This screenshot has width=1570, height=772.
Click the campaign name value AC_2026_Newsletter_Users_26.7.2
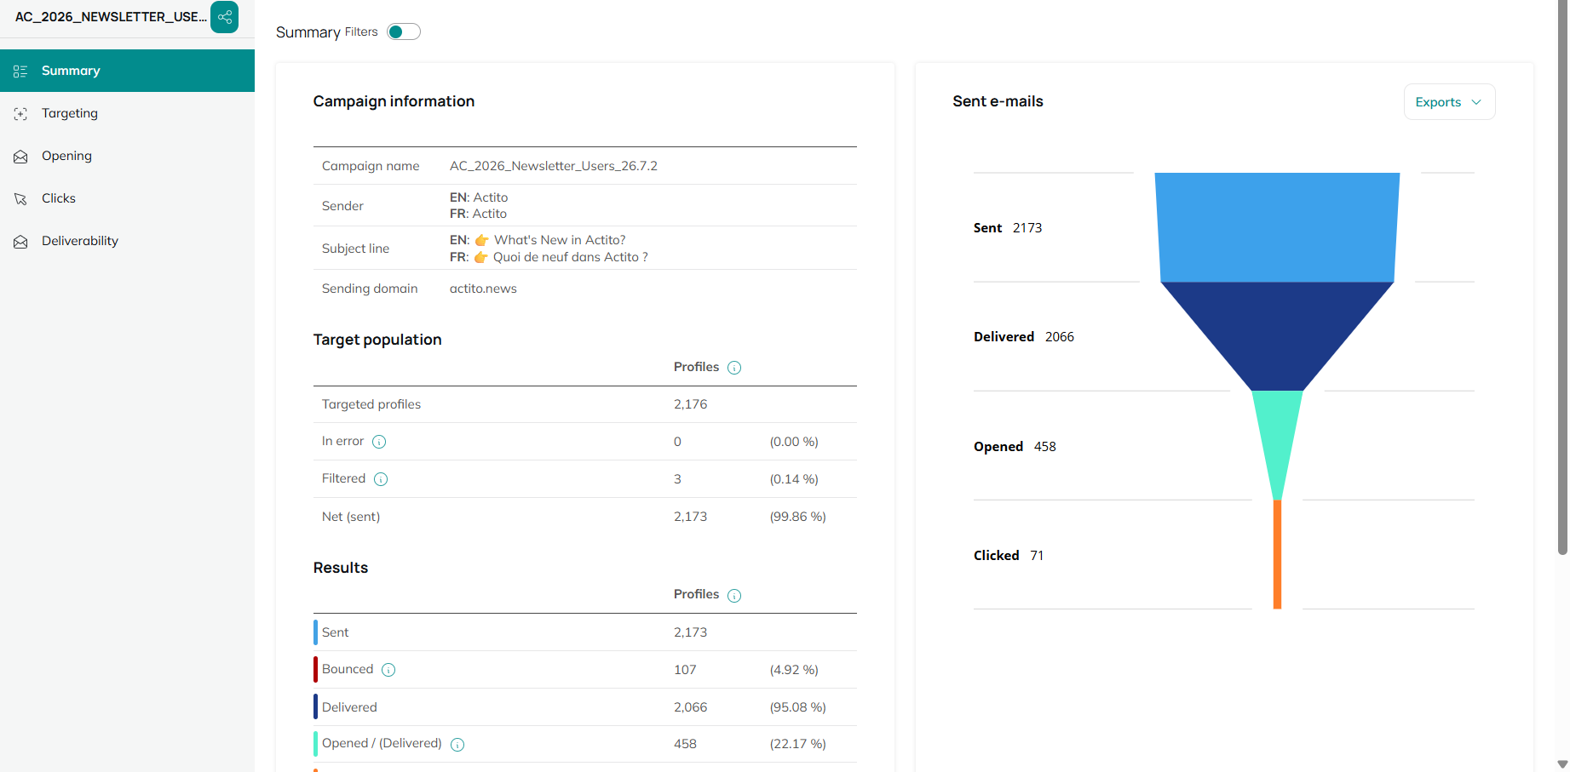(x=554, y=166)
